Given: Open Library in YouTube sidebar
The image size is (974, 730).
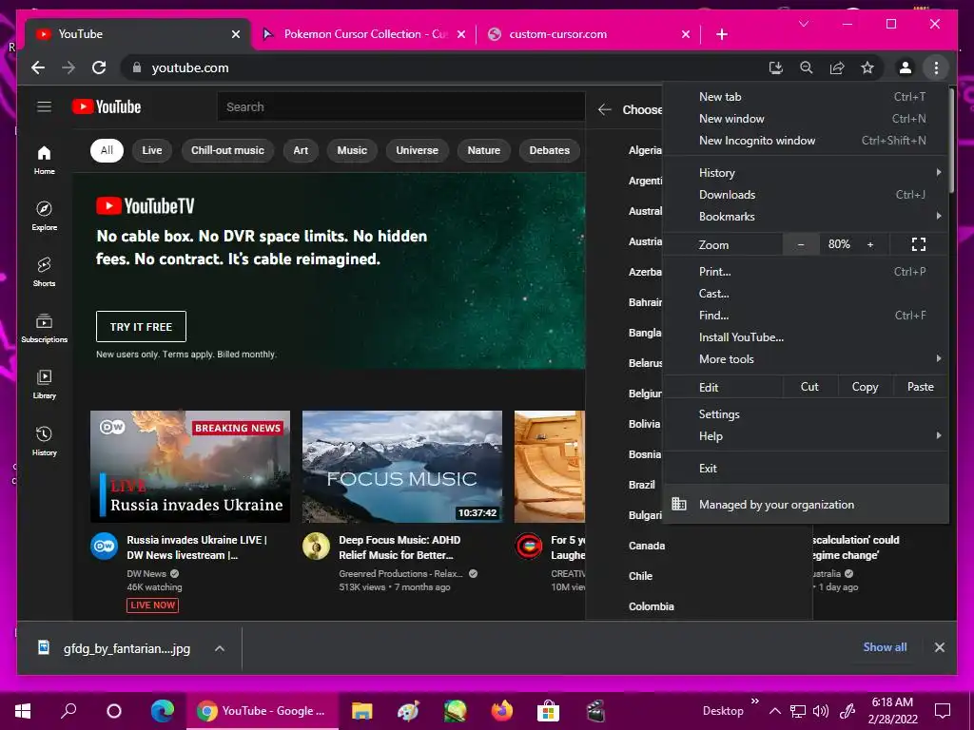Looking at the screenshot, I should point(44,384).
